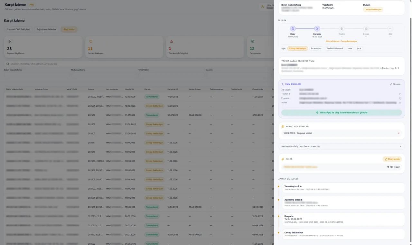Click the 'Yazı oluşturuldu' timeline entry
Image resolution: width=412 pixels, height=245 pixels.
point(343,188)
